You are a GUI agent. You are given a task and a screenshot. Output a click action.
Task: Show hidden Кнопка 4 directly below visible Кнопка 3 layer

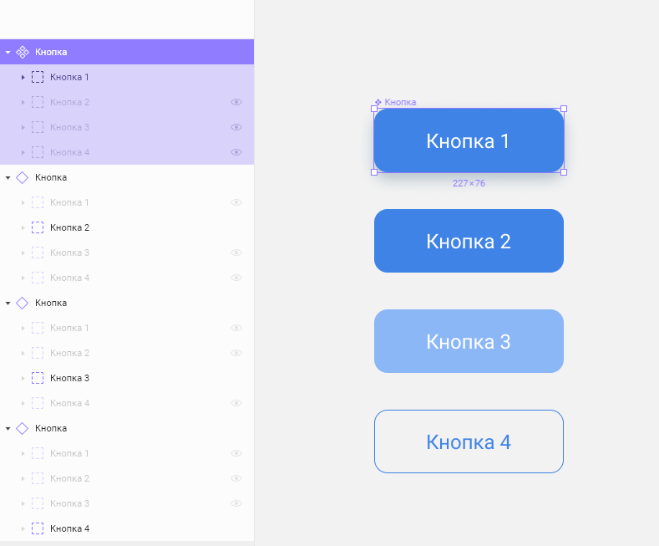click(236, 403)
